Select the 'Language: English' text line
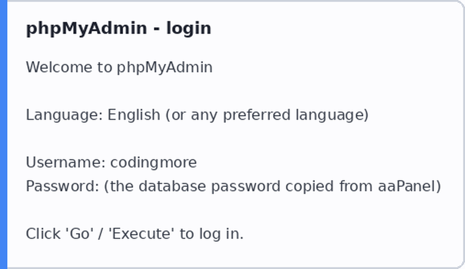The image size is (465, 269). [197, 115]
